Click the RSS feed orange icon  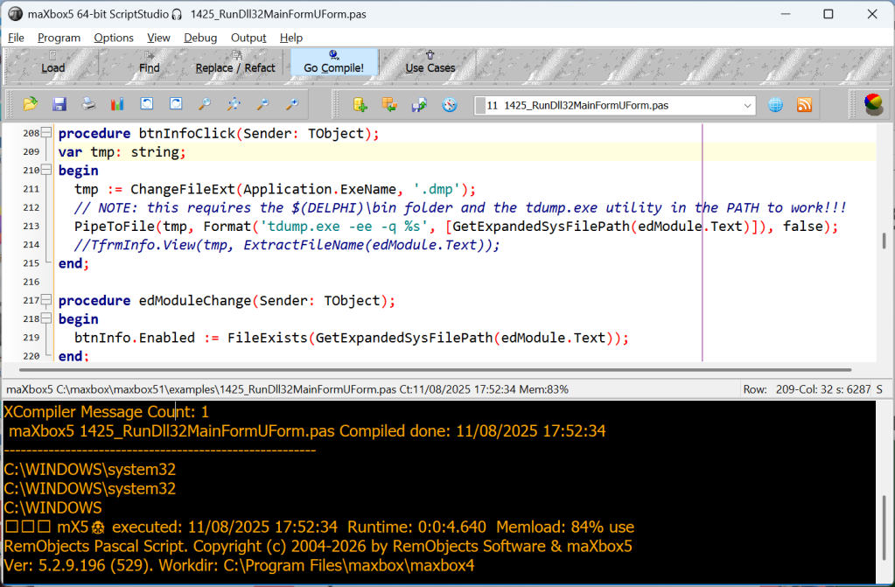click(x=804, y=105)
